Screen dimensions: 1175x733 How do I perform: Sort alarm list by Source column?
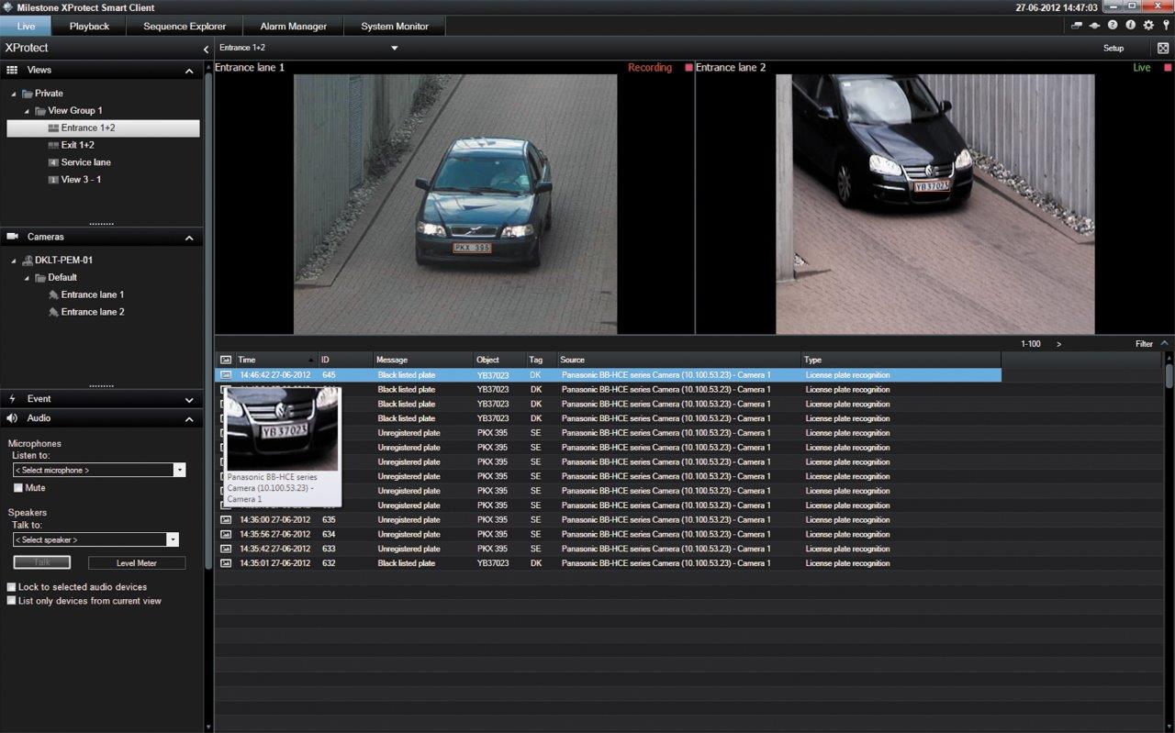[x=678, y=360]
